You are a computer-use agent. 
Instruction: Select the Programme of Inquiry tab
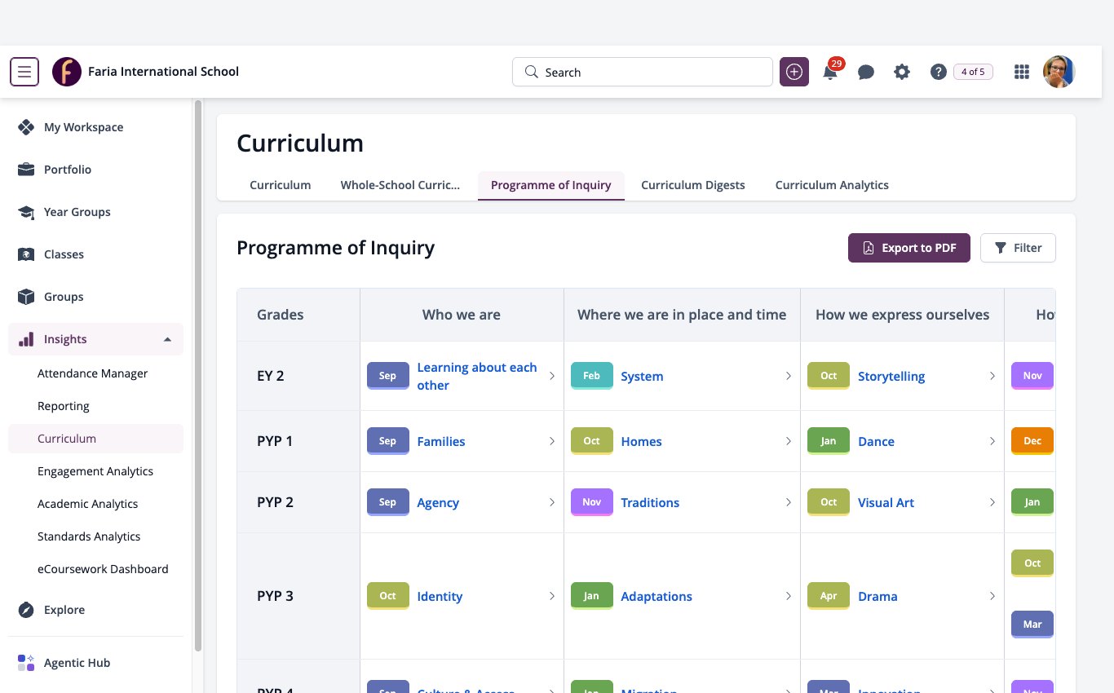551,185
